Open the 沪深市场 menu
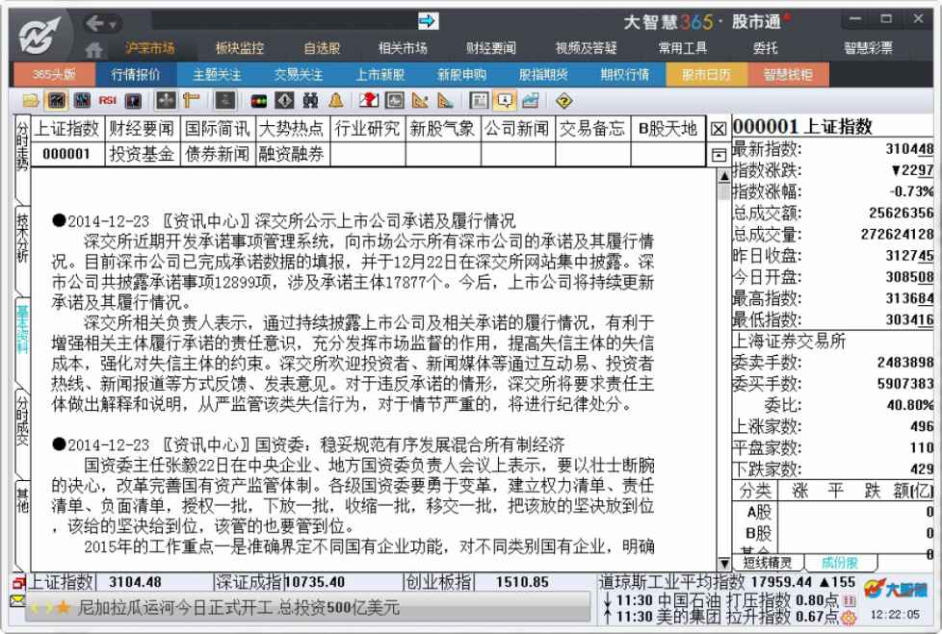The image size is (942, 634). click(x=149, y=48)
